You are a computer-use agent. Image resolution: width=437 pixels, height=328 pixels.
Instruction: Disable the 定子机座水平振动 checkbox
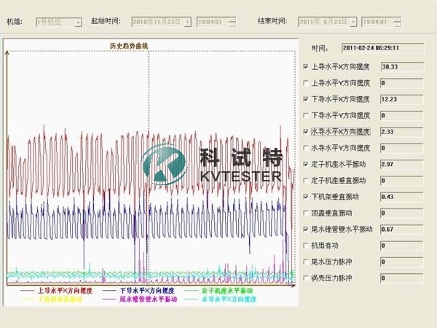tap(306, 163)
